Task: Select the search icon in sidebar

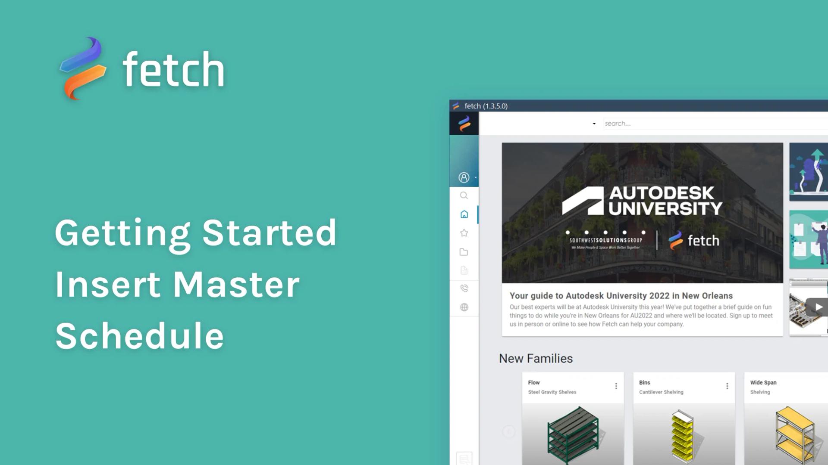Action: pyautogui.click(x=464, y=195)
